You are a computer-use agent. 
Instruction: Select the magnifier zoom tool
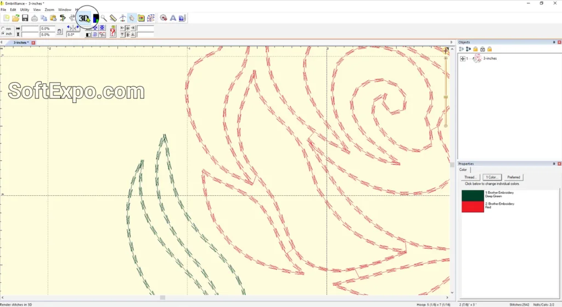click(x=104, y=18)
